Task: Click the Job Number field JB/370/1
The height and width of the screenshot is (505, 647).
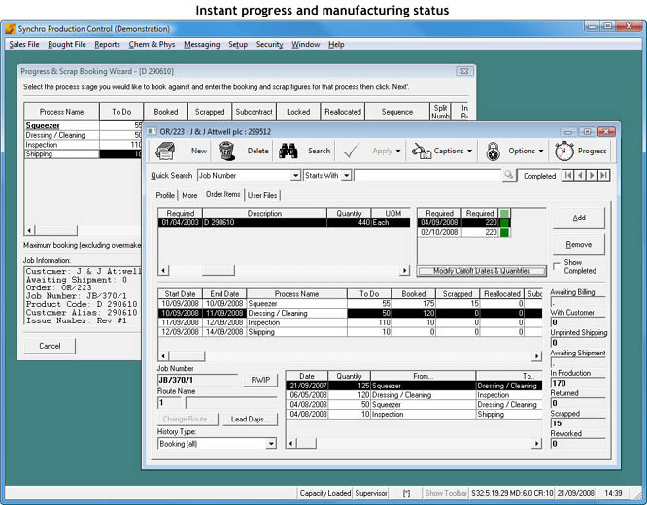Action: click(197, 380)
